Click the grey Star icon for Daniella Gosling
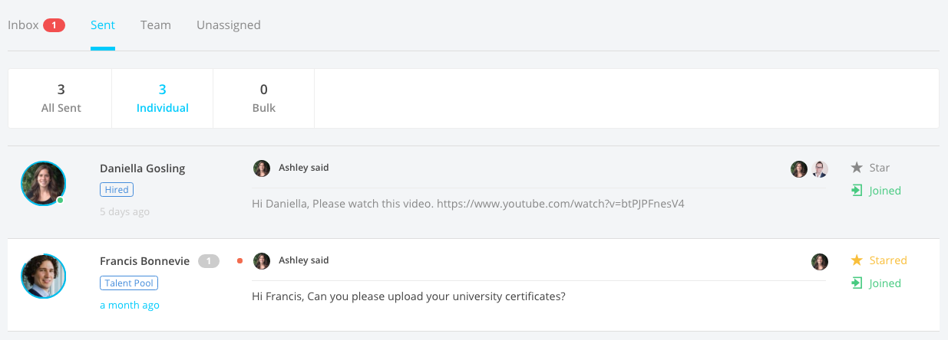 [857, 168]
